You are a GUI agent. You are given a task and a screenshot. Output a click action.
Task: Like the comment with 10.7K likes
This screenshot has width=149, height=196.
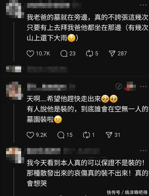click(30, 54)
